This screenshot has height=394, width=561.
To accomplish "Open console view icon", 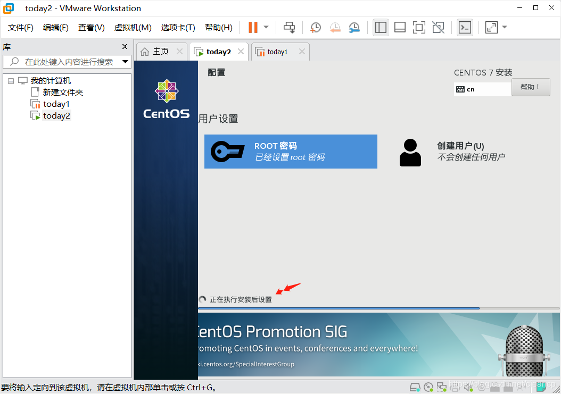I will click(x=465, y=27).
